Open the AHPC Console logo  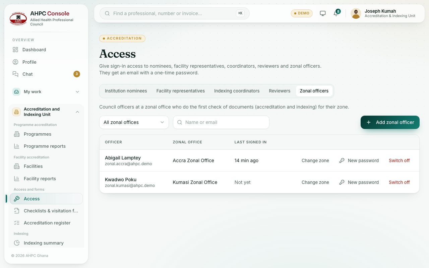point(18,18)
